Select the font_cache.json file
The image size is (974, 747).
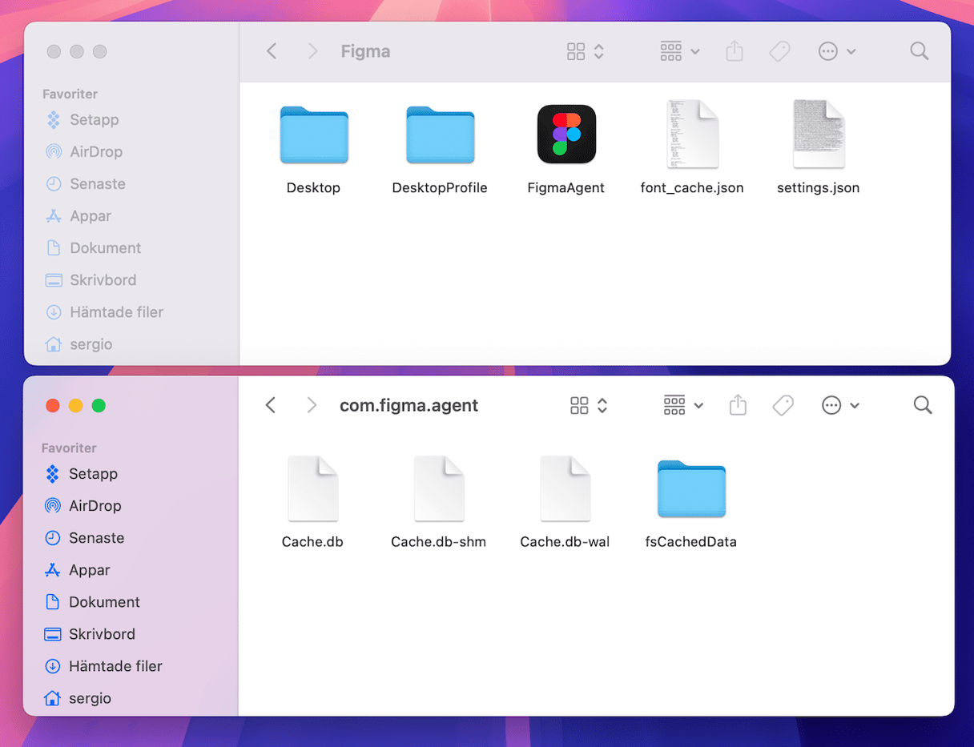point(692,135)
